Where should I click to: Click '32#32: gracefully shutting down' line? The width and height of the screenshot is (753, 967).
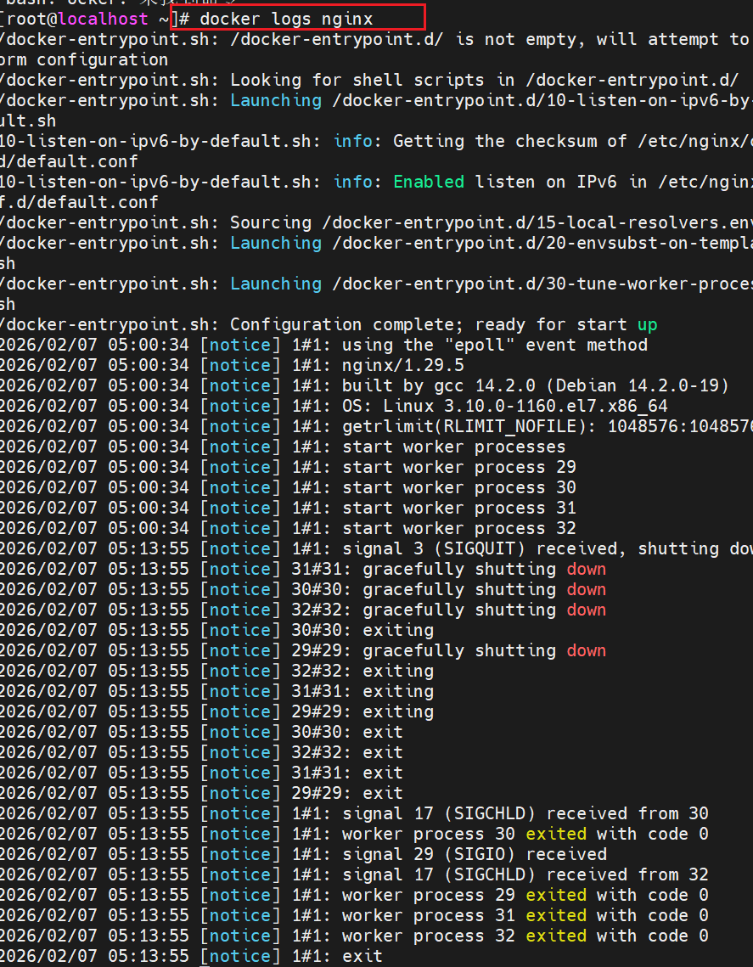pyautogui.click(x=303, y=610)
